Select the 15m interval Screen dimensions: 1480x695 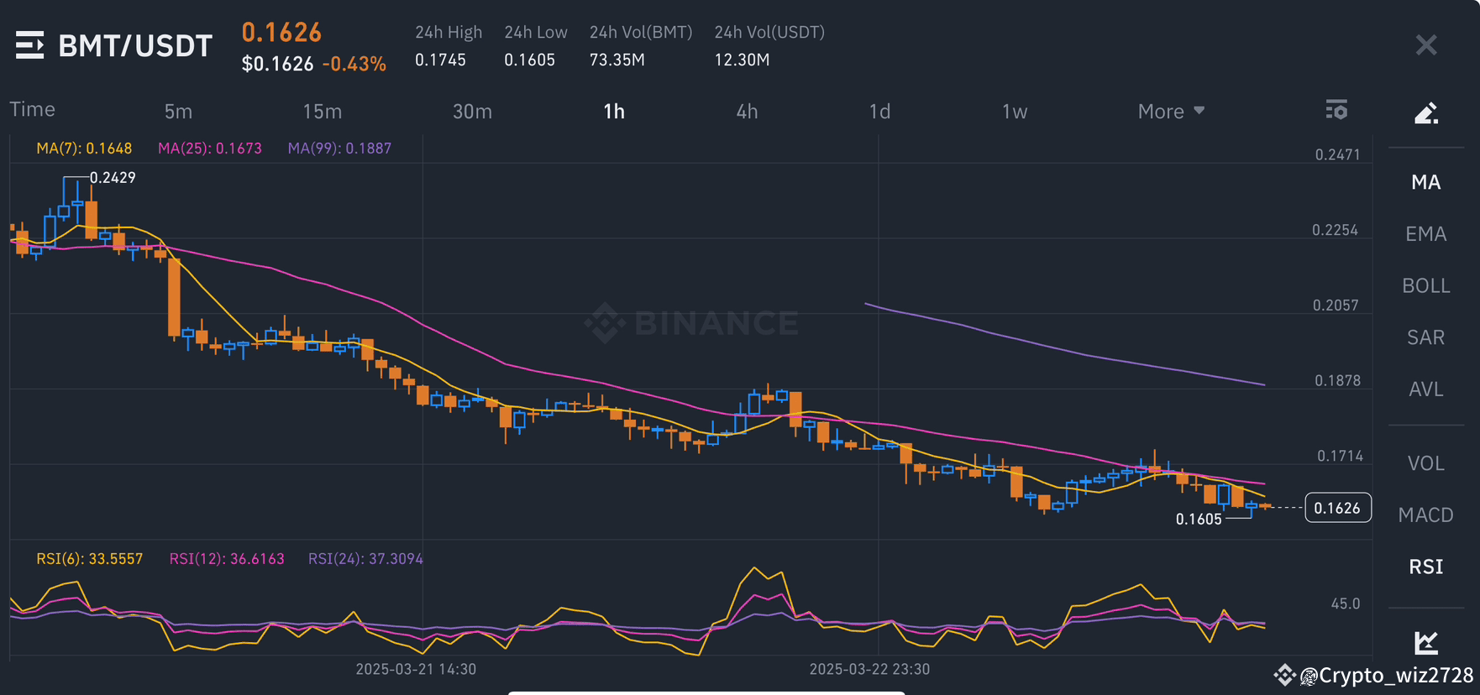point(323,112)
